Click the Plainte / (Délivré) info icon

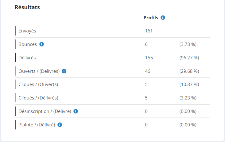tap(60, 125)
